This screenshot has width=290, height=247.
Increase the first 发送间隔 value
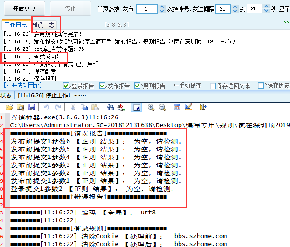[235, 7]
